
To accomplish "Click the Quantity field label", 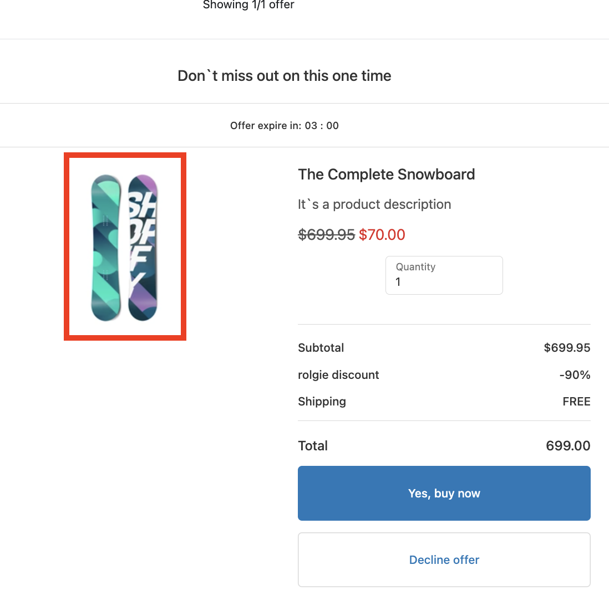I will pos(415,267).
